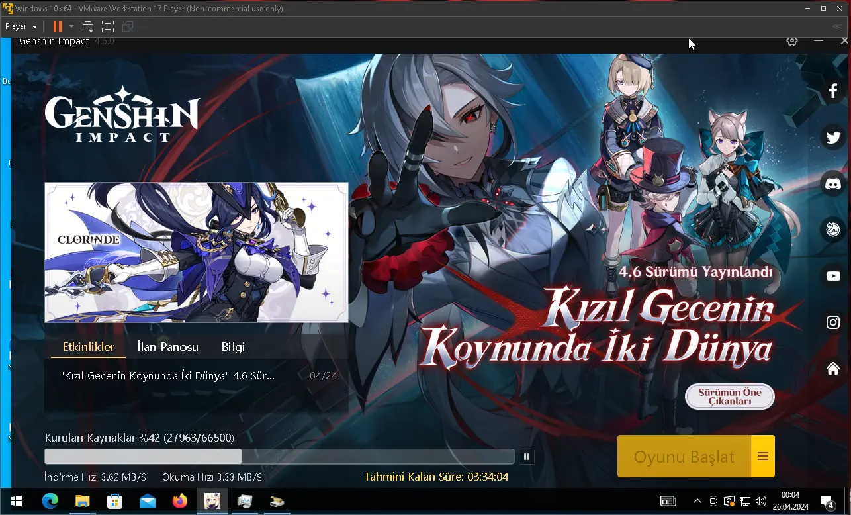Click the 04/24 date of the news item
Screen dimensions: 851x515
click(324, 375)
